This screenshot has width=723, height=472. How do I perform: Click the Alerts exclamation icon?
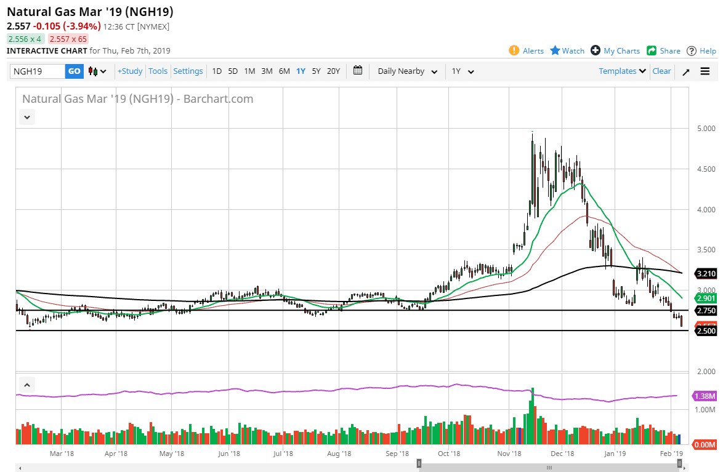(x=514, y=50)
